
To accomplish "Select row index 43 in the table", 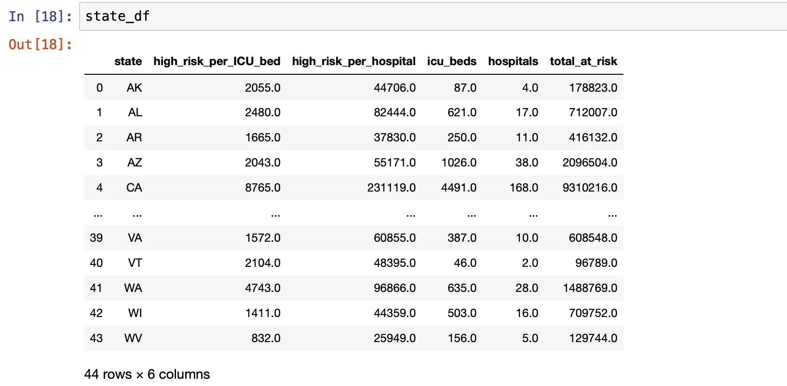I will (96, 338).
